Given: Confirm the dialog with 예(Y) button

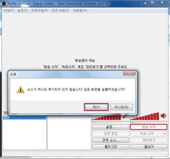Looking at the screenshot, I should click(96, 107).
